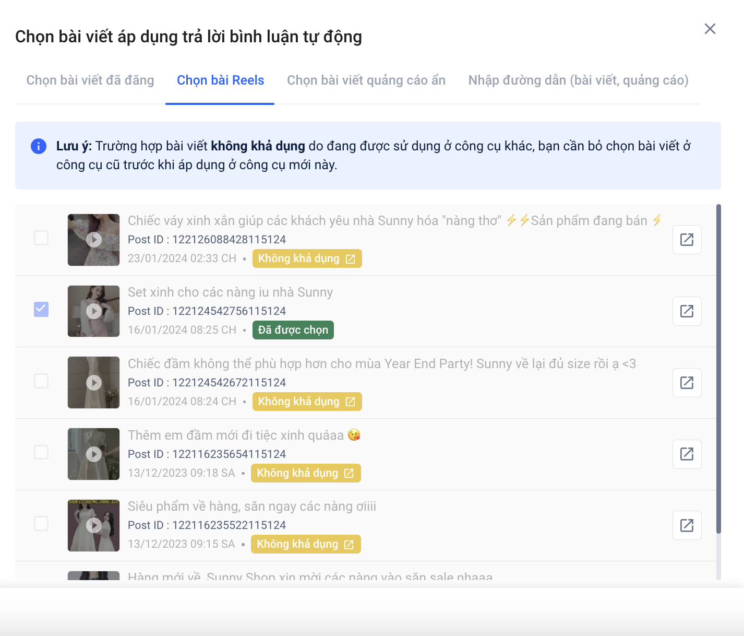Uncheck the 'Set xinh cho các nàng' post checkbox

(x=41, y=309)
